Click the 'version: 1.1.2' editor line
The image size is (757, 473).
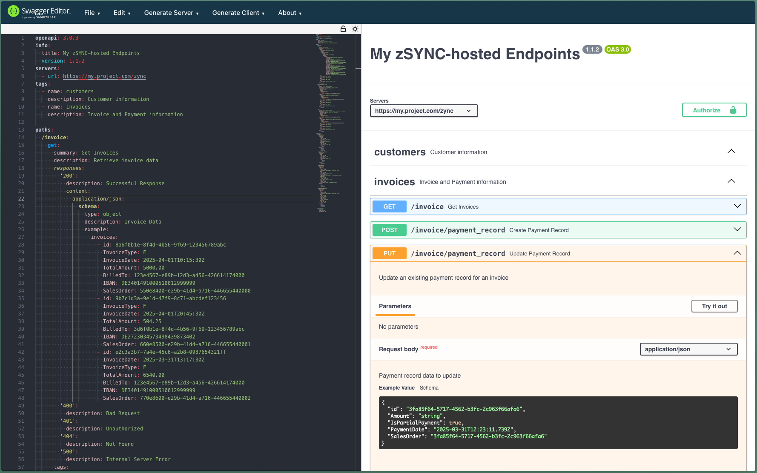pos(63,61)
